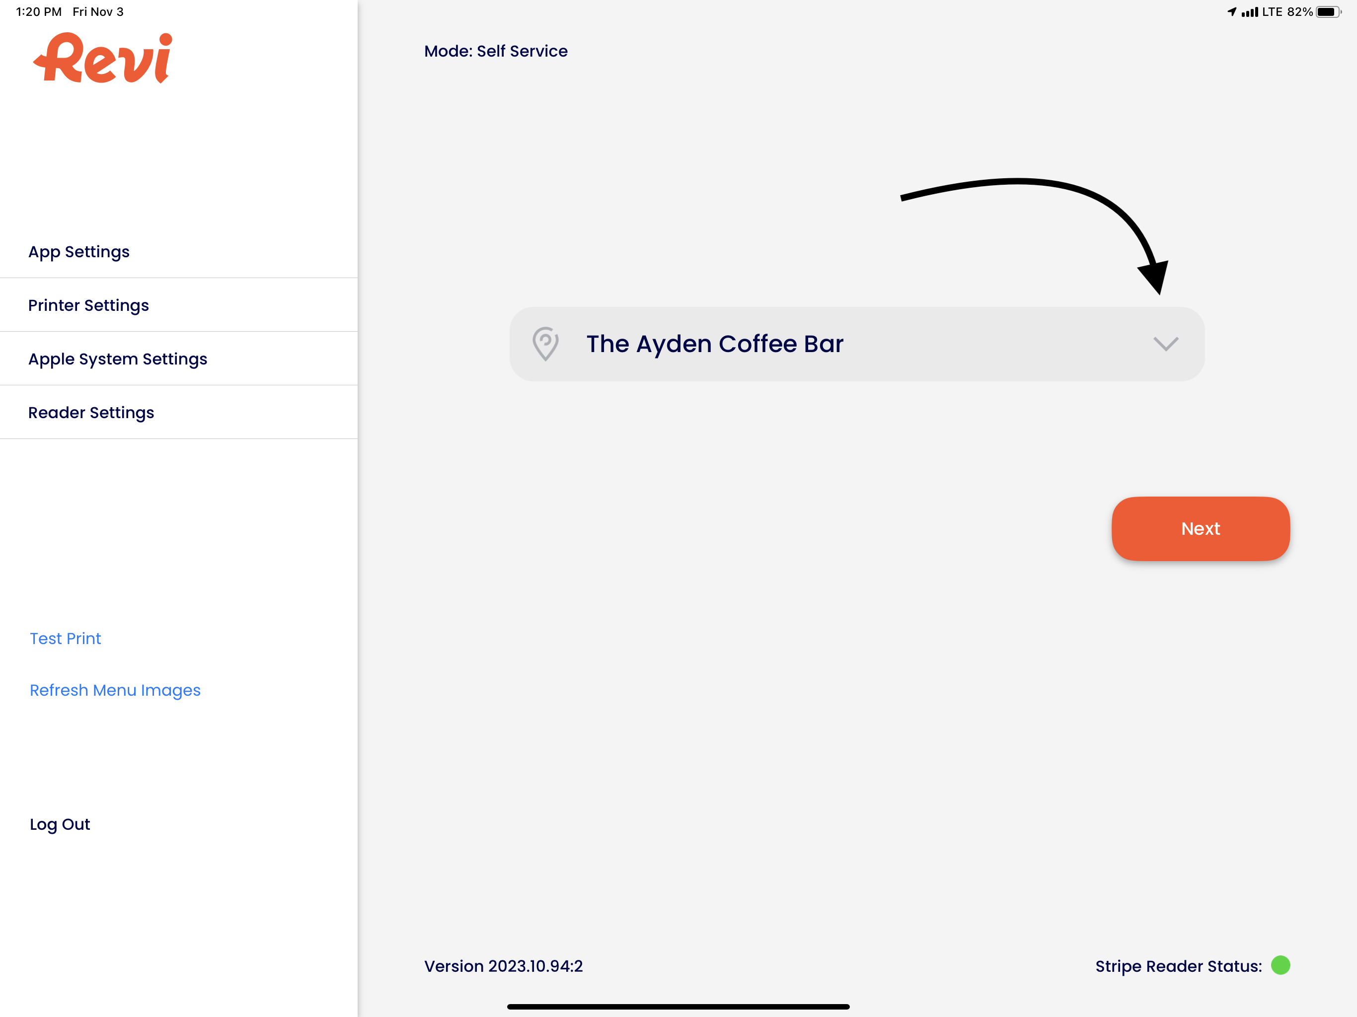1357x1017 pixels.
Task: Open App Settings
Action: [x=78, y=251]
